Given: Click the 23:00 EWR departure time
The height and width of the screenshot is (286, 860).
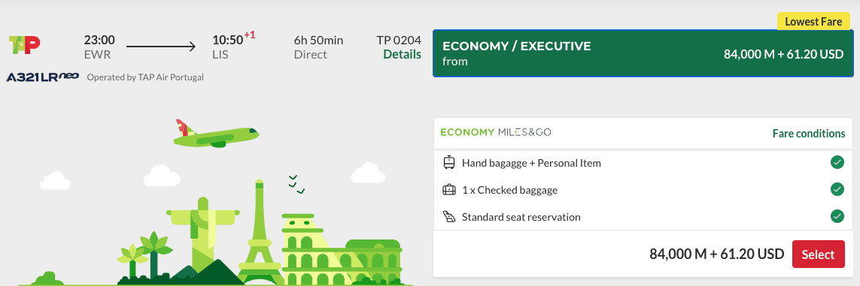Looking at the screenshot, I should [x=99, y=47].
